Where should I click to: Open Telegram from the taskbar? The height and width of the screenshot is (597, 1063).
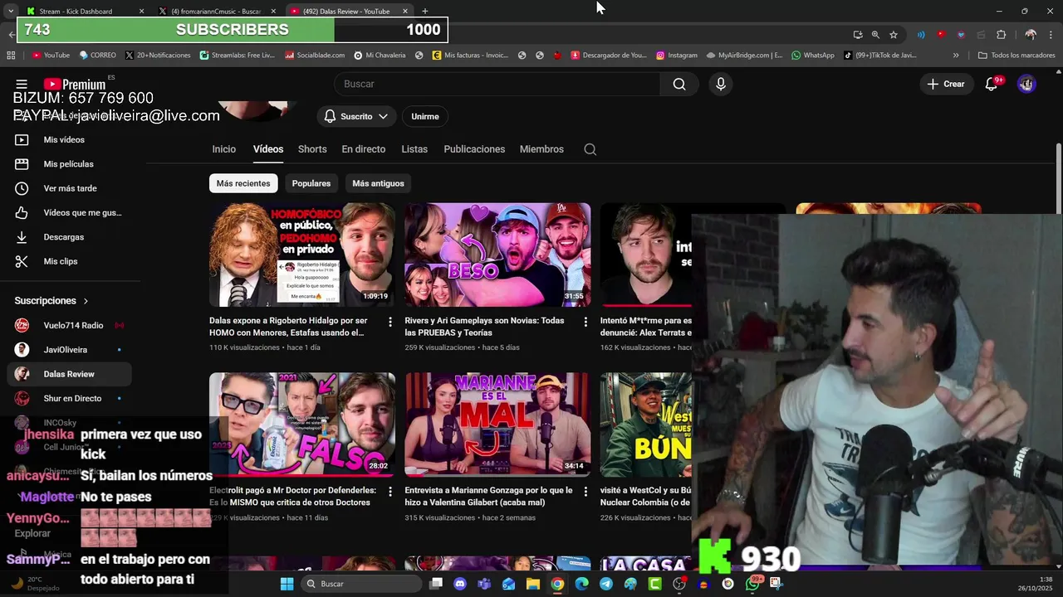click(606, 584)
